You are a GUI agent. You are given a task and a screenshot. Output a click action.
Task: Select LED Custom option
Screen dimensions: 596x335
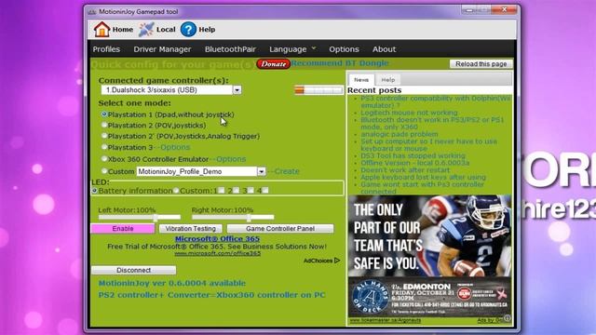click(176, 191)
